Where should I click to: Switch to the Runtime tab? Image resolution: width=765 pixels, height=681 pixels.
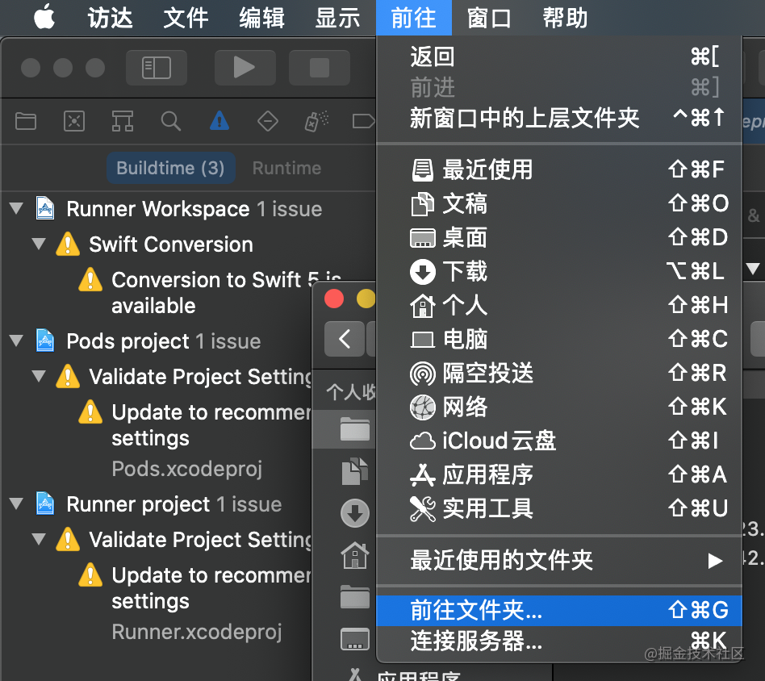coord(286,168)
